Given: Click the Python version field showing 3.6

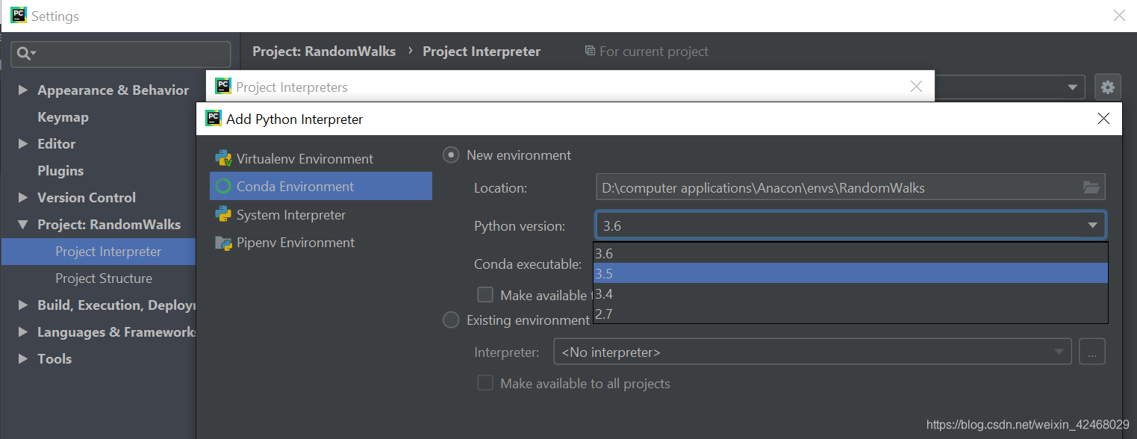Looking at the screenshot, I should pos(850,225).
